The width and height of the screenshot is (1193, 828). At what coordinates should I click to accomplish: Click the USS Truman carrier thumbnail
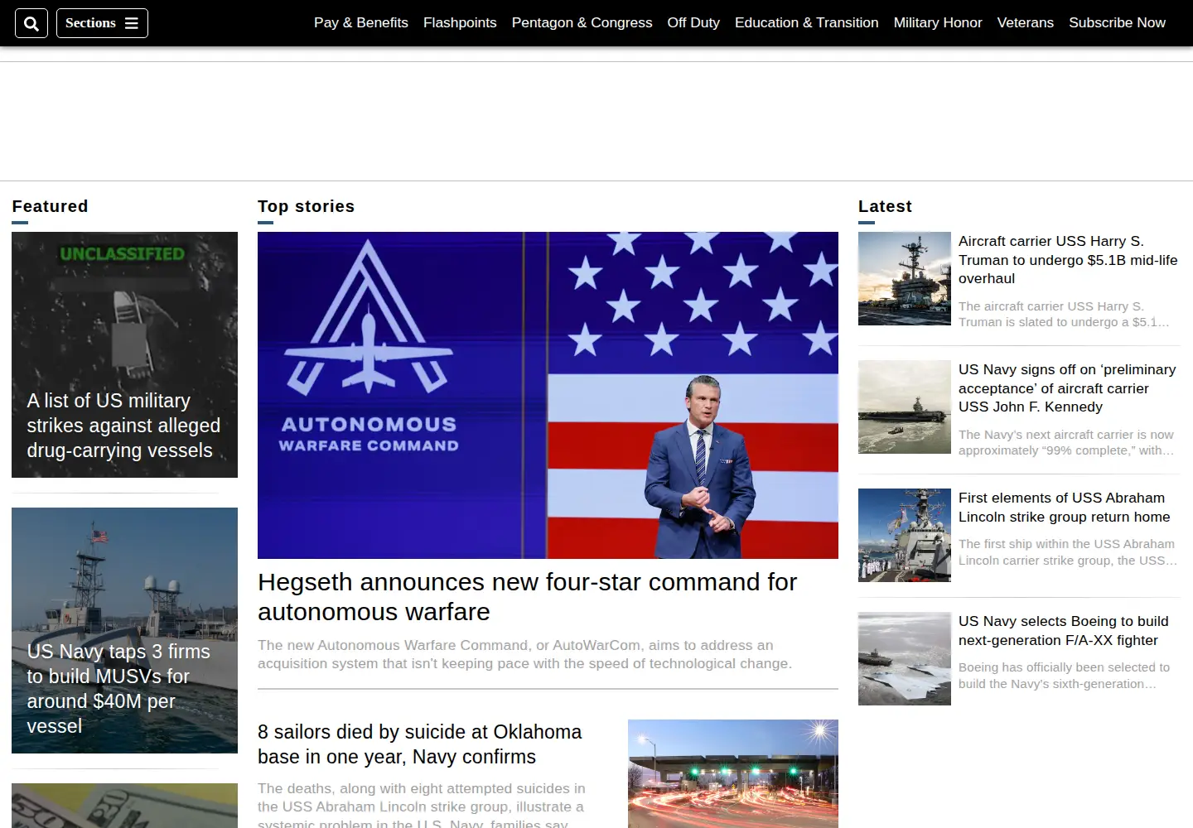tap(905, 278)
